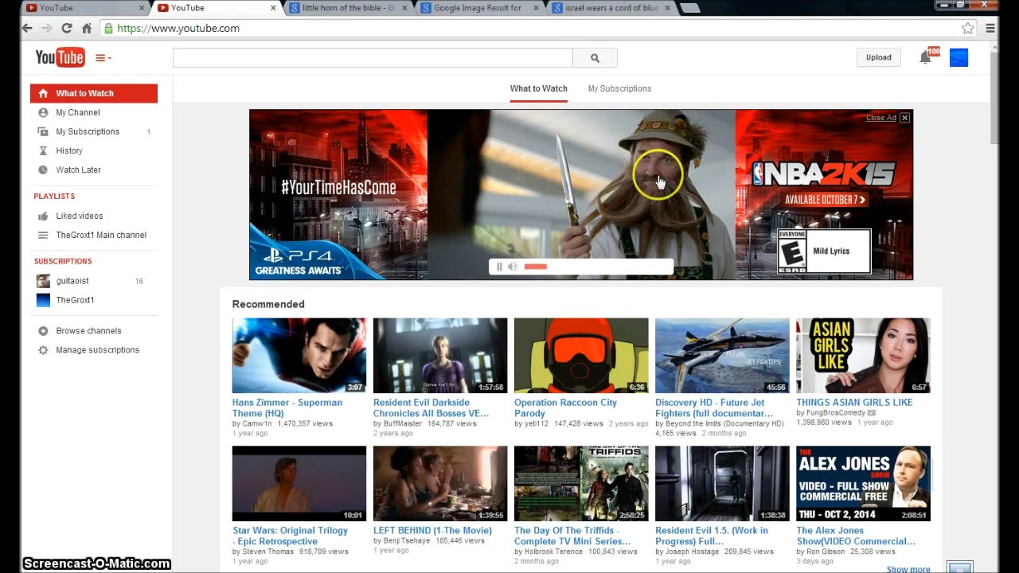Open Day Of The Triffids thumbnail
The image size is (1019, 573).
tap(581, 484)
